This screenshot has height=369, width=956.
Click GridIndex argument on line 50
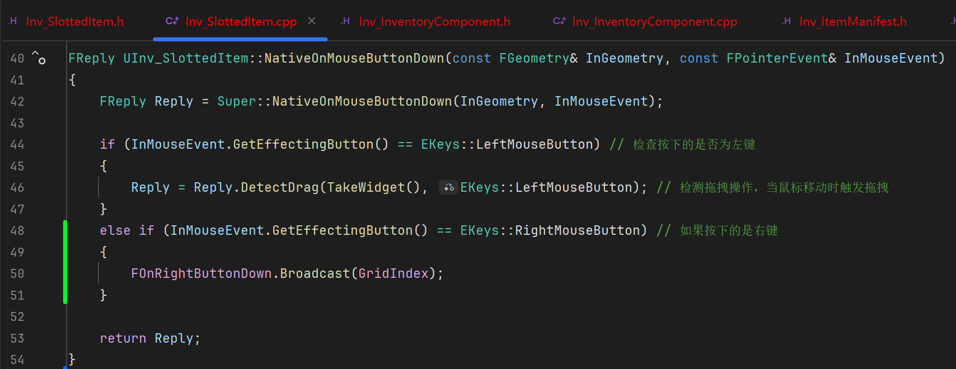(x=393, y=273)
